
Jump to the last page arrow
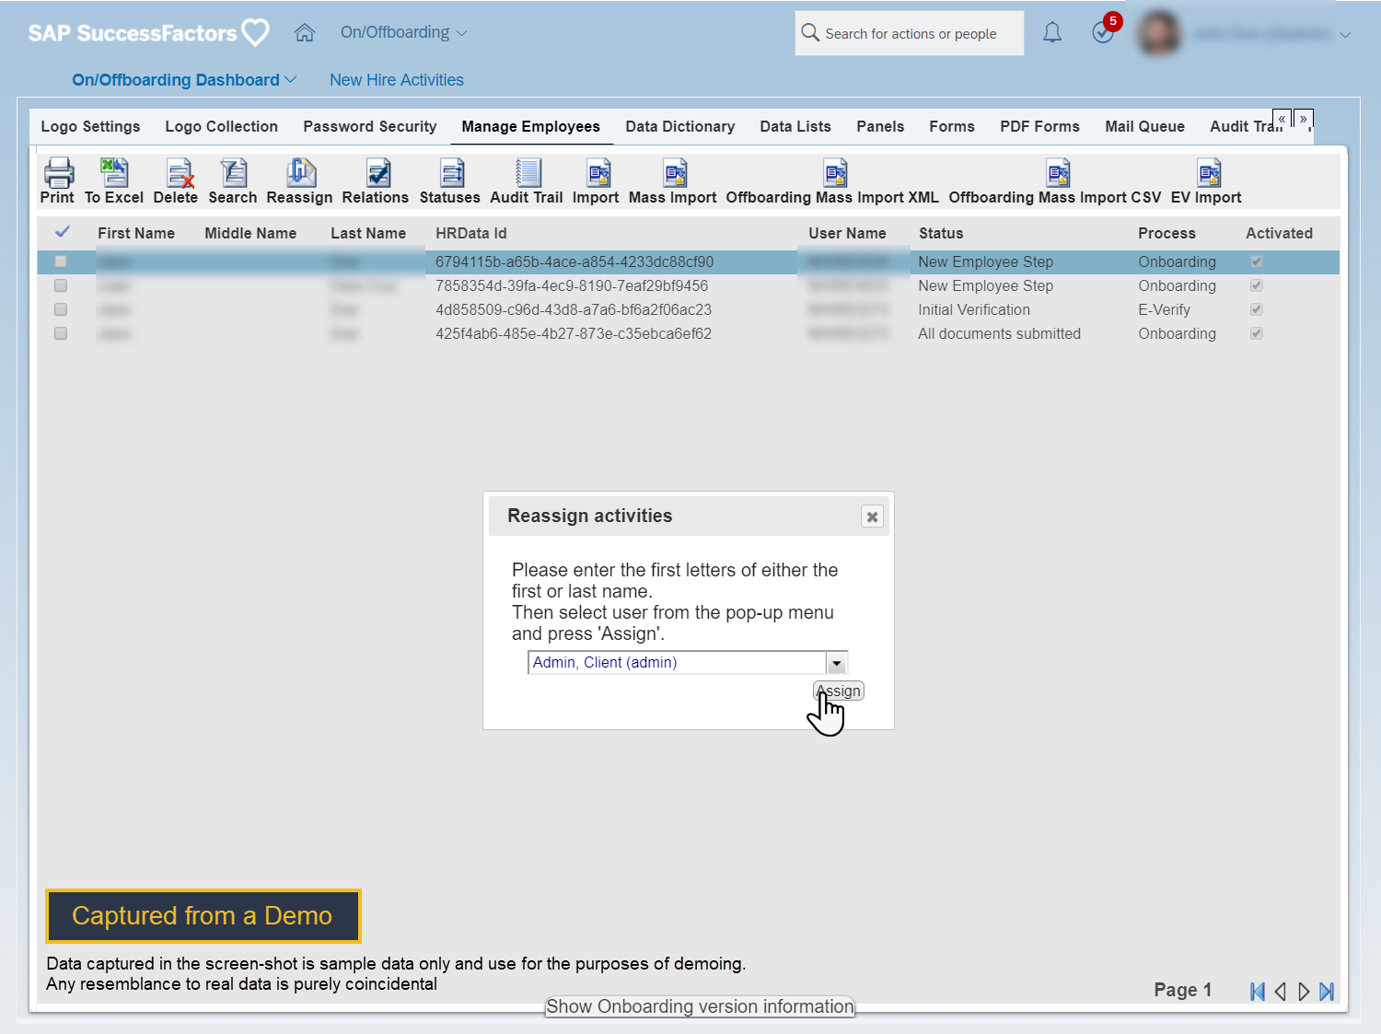(x=1327, y=992)
